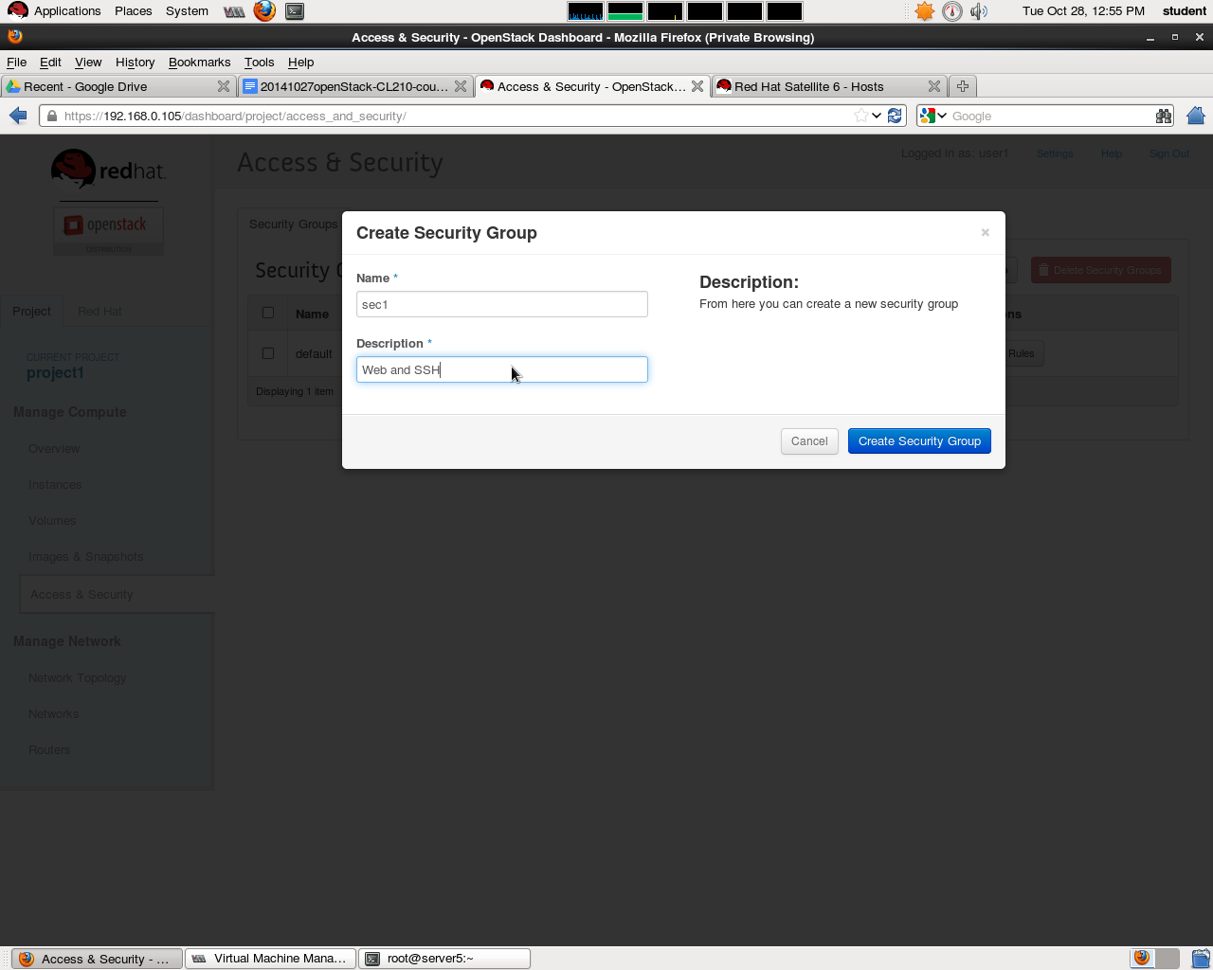Click the Access & Security taskbar entry
1213x970 pixels.
97,959
